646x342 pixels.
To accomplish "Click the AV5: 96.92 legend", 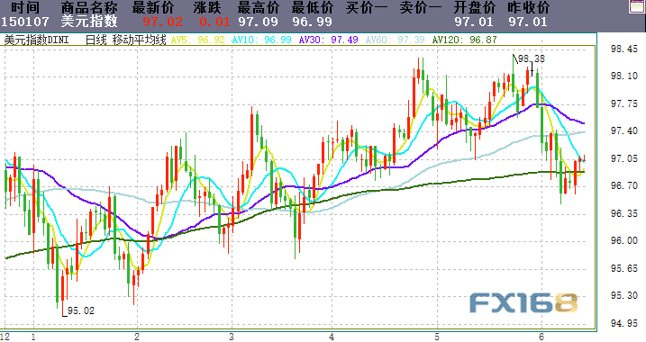I will tap(197, 40).
